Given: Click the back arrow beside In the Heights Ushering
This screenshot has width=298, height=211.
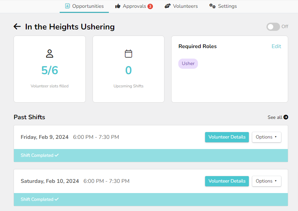Looking at the screenshot, I should (x=17, y=27).
